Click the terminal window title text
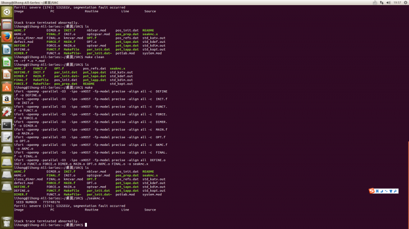The height and width of the screenshot is (229, 409). click(x=30, y=3)
